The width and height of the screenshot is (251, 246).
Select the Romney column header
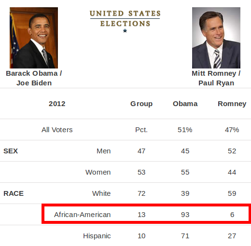click(x=232, y=104)
